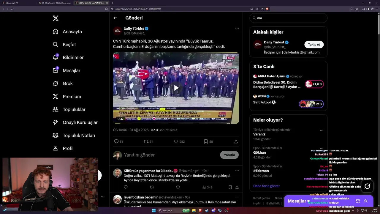Compose new message in Mesajlar drawer

tap(358, 201)
